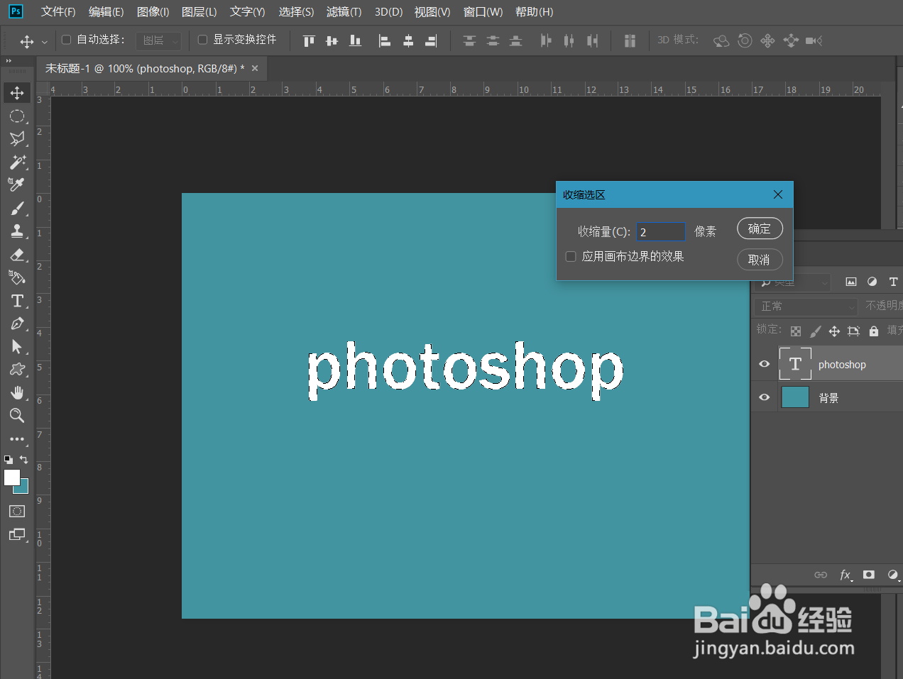Click the Add layer style fx icon
Screen dimensions: 903x679
click(845, 575)
